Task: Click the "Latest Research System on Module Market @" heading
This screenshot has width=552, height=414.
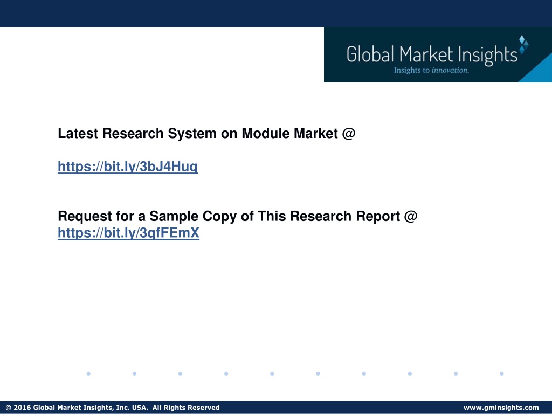Action: (206, 134)
